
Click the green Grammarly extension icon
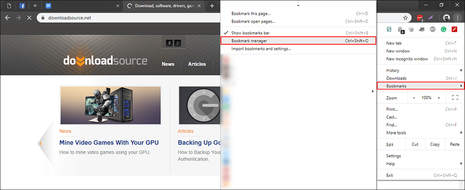point(443,29)
